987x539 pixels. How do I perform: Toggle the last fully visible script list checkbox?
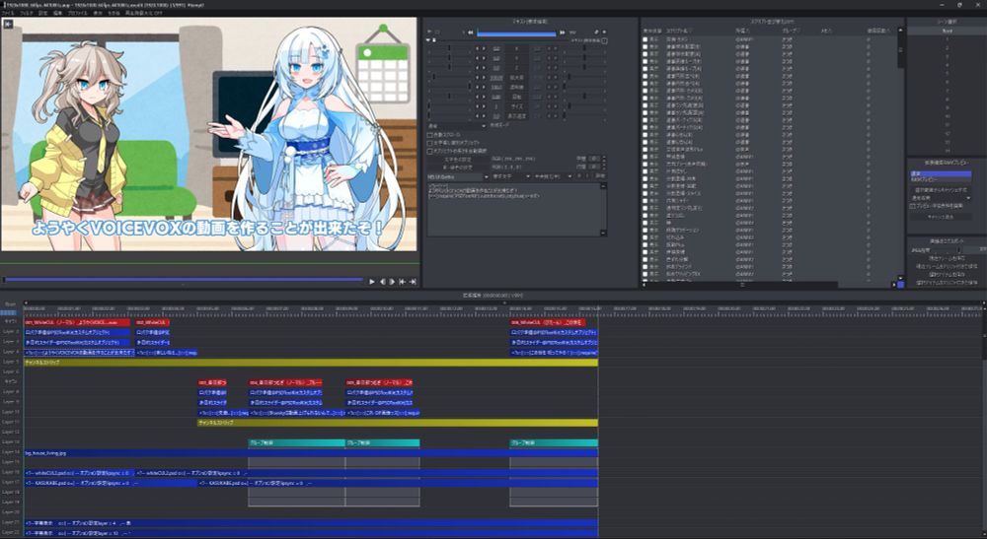pos(645,274)
